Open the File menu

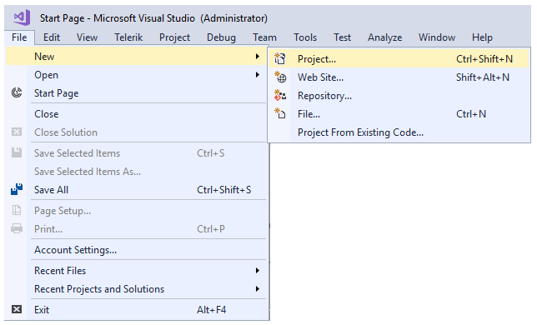pyautogui.click(x=19, y=37)
